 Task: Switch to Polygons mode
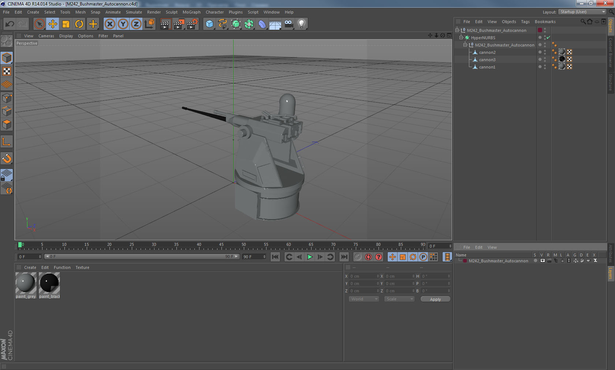[7, 125]
